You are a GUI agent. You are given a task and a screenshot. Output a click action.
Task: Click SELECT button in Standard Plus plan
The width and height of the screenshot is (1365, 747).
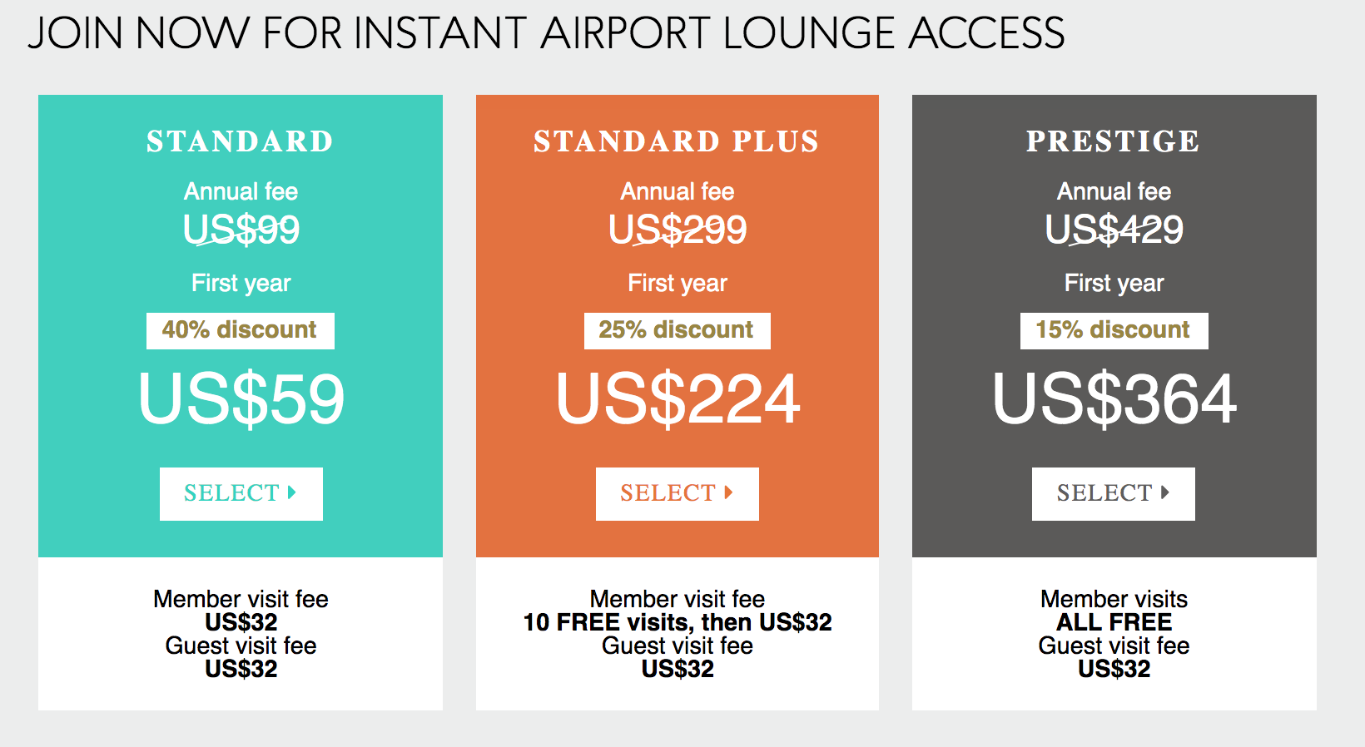pos(677,493)
